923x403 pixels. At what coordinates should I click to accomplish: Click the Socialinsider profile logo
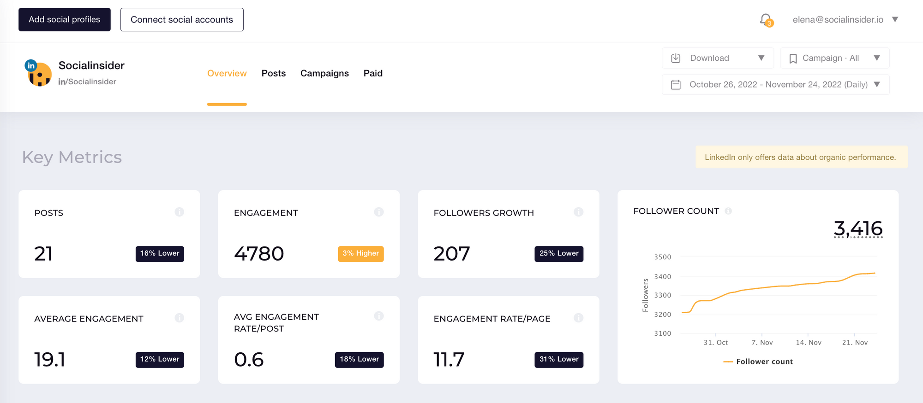[38, 73]
